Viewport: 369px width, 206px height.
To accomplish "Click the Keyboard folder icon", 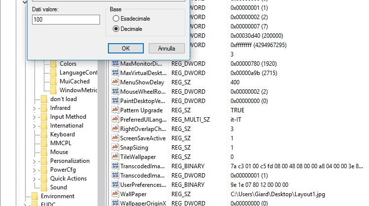I will (44, 134).
